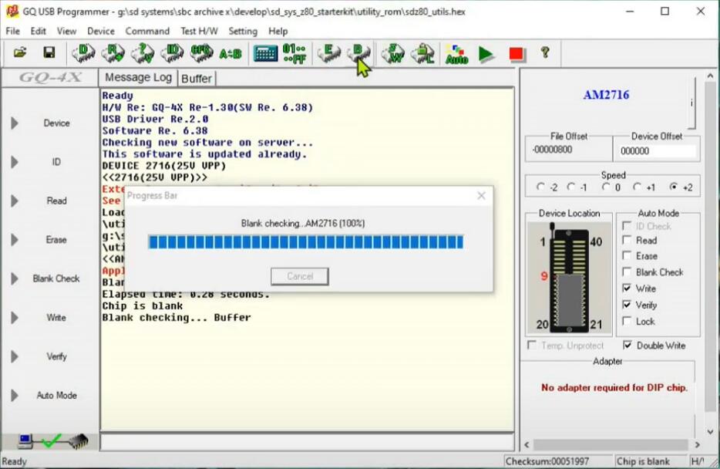Click the Blank check toolbar icon (B)
720x469 pixels.
tap(358, 53)
